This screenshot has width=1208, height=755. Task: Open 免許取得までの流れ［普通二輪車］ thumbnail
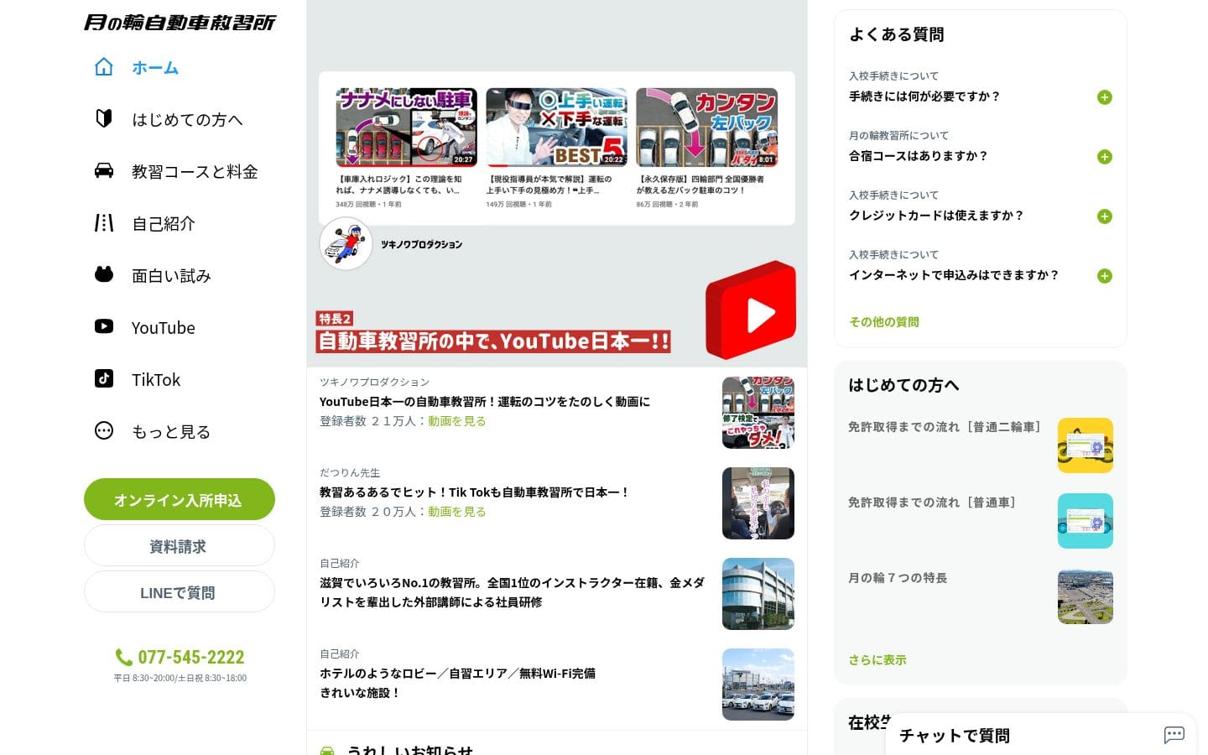(1086, 445)
